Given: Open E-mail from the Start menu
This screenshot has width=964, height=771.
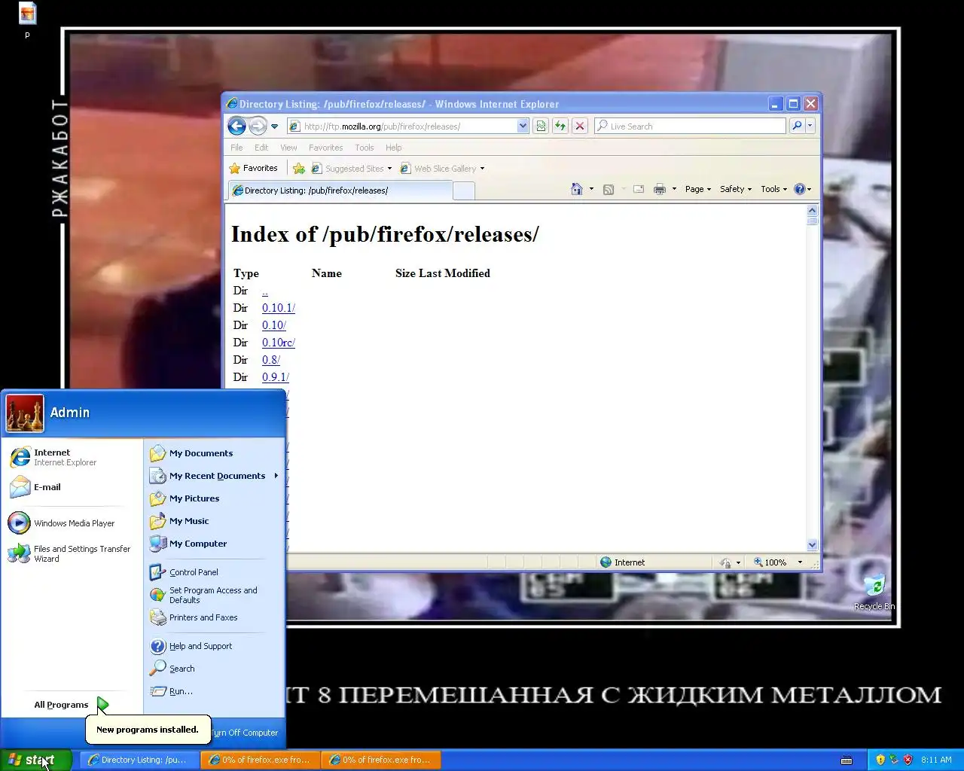Looking at the screenshot, I should point(72,487).
